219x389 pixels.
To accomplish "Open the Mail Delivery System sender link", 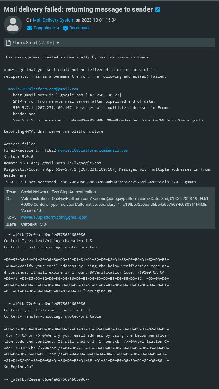I will tap(54, 20).
